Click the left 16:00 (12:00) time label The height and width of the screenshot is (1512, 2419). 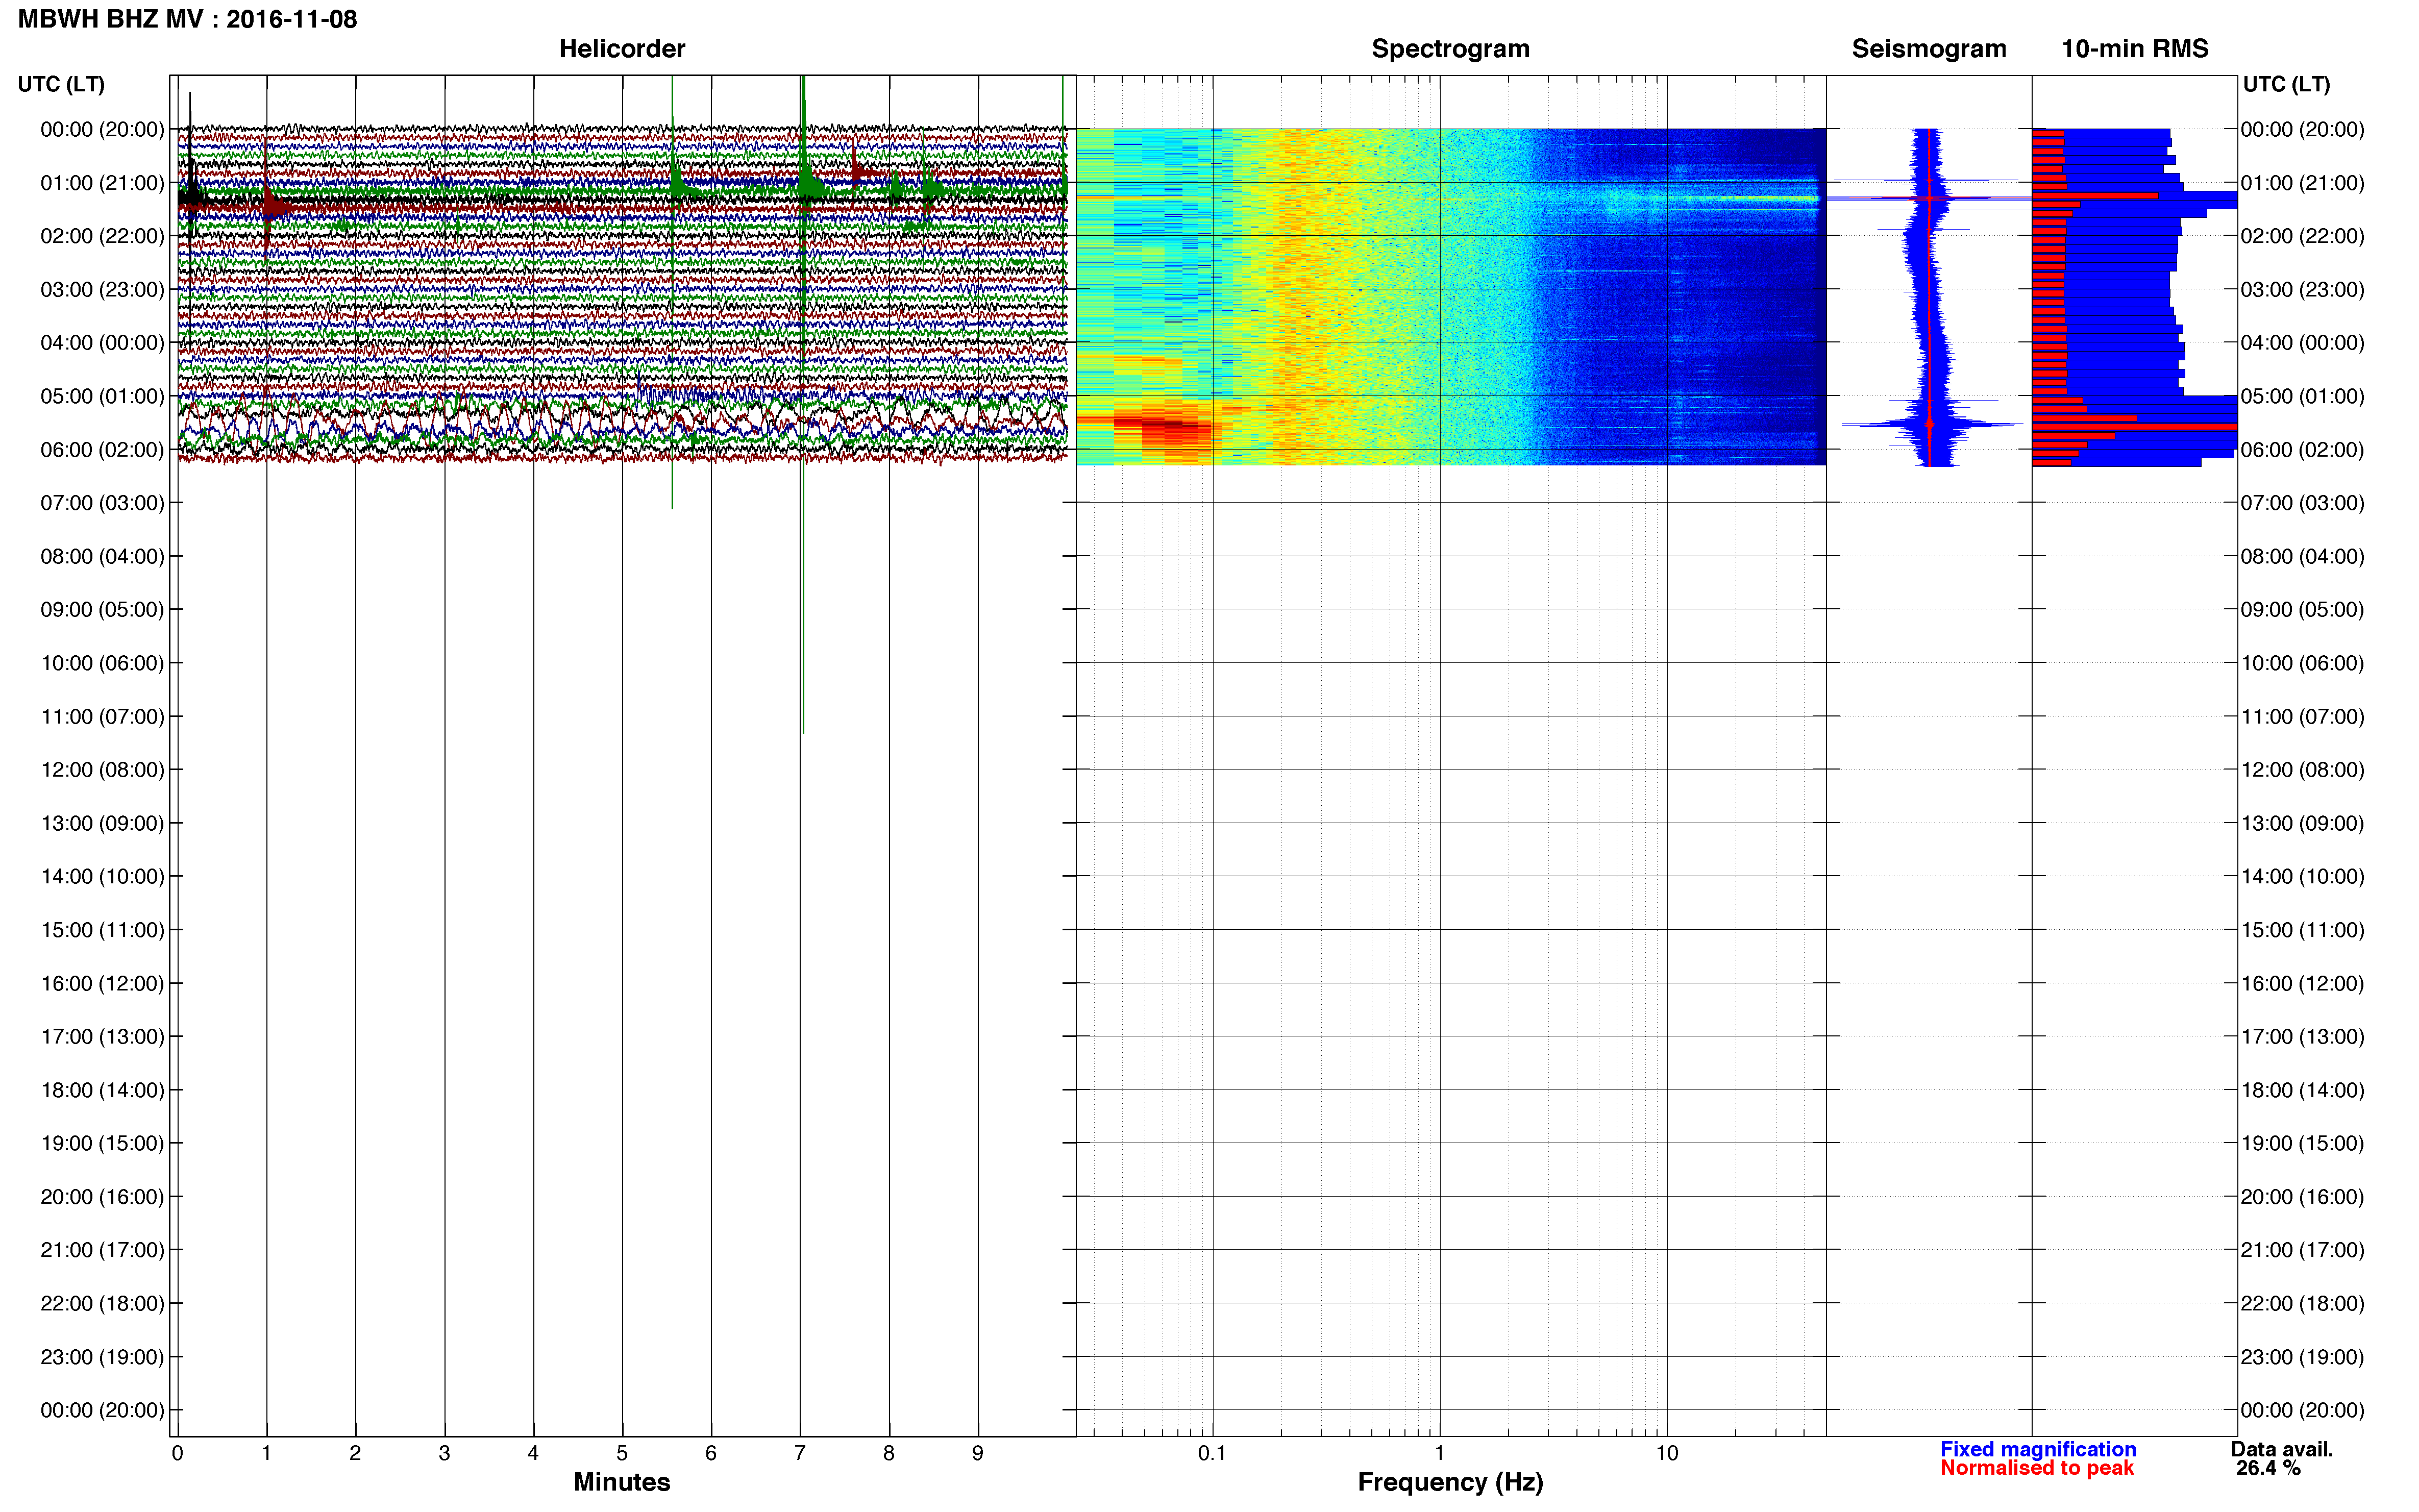click(x=102, y=983)
